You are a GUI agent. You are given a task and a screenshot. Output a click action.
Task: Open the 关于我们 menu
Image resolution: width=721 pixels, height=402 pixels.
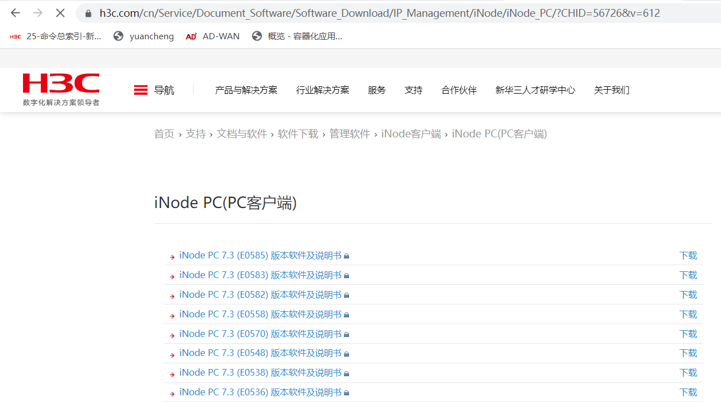click(612, 90)
